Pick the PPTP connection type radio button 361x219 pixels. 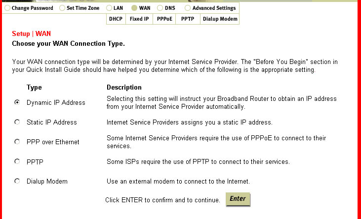coord(17,161)
